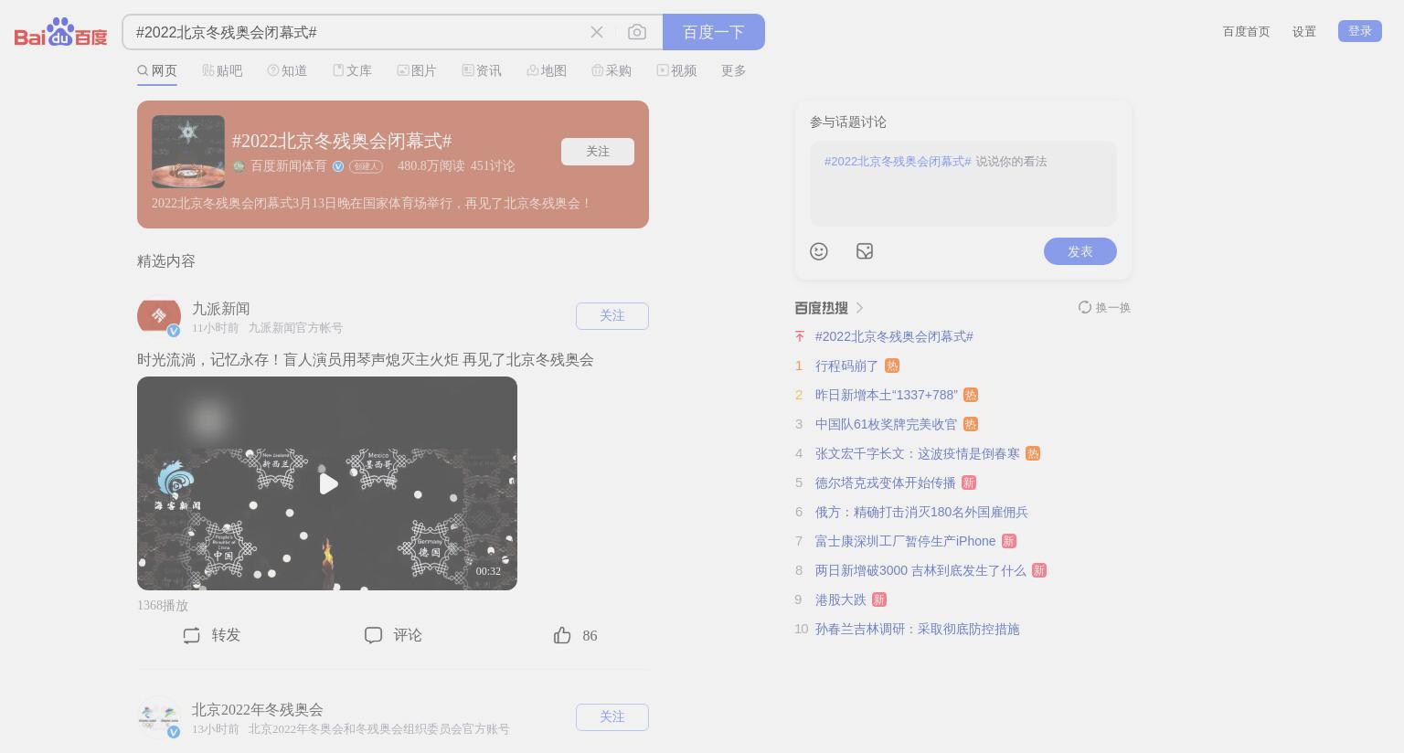Switch to the 知道 tab
The width and height of the screenshot is (1404, 753).
[x=287, y=70]
